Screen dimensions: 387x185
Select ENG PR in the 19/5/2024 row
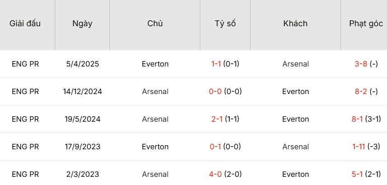(x=25, y=119)
